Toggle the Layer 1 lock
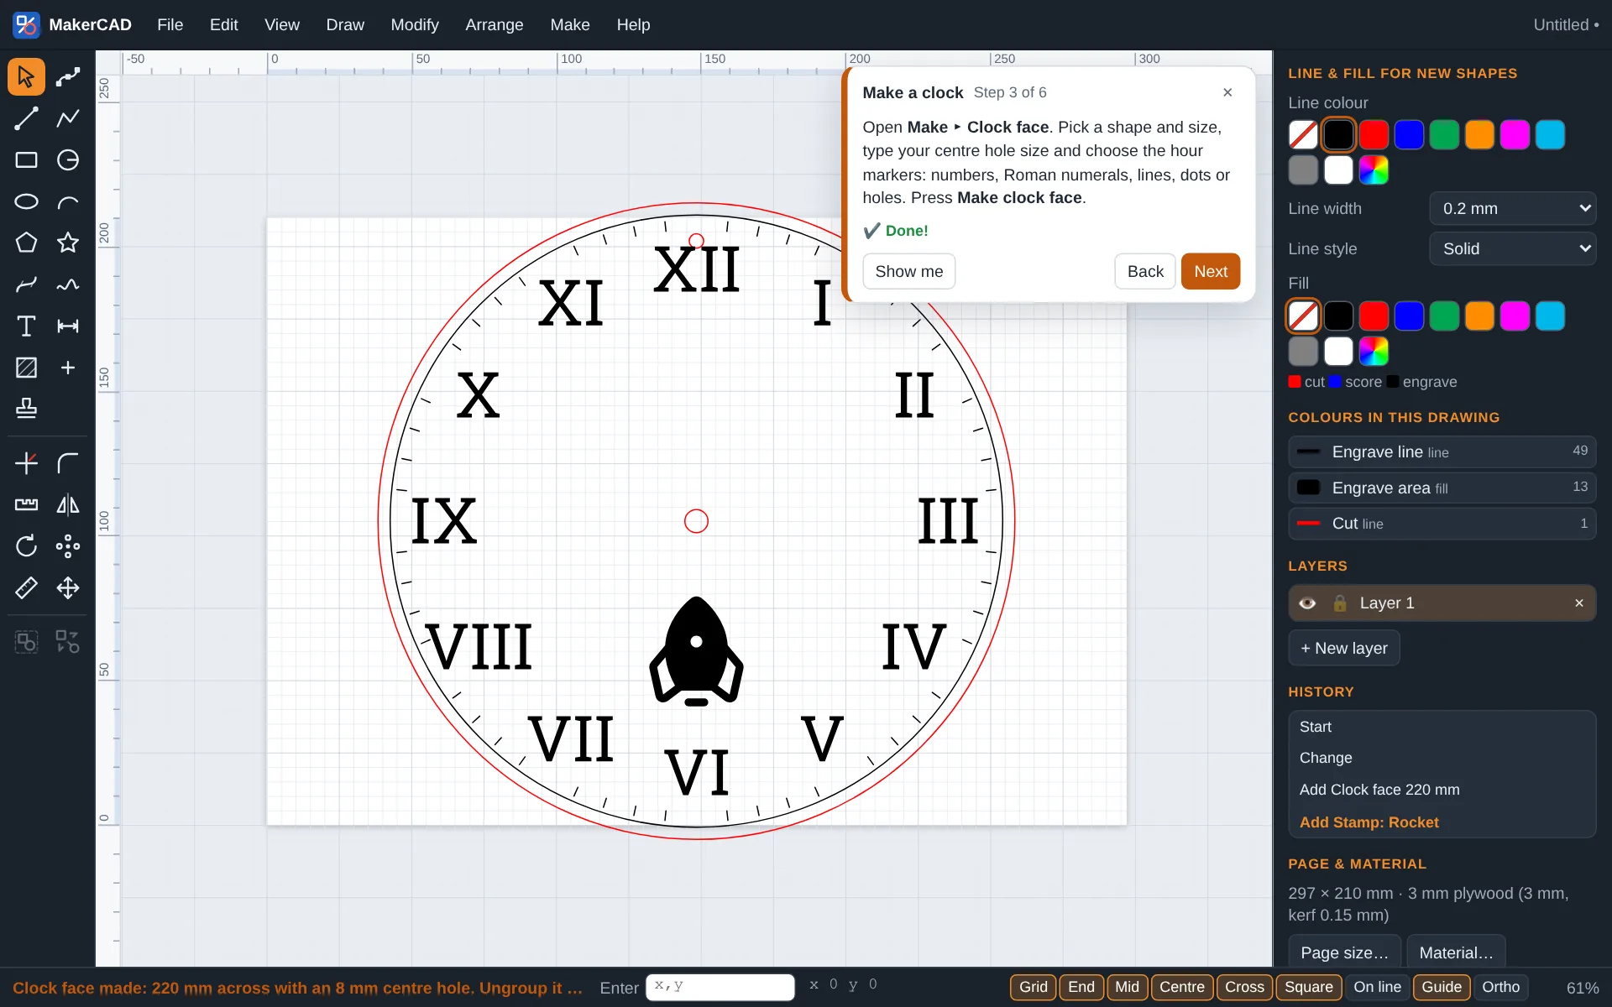This screenshot has width=1612, height=1007. tap(1340, 603)
